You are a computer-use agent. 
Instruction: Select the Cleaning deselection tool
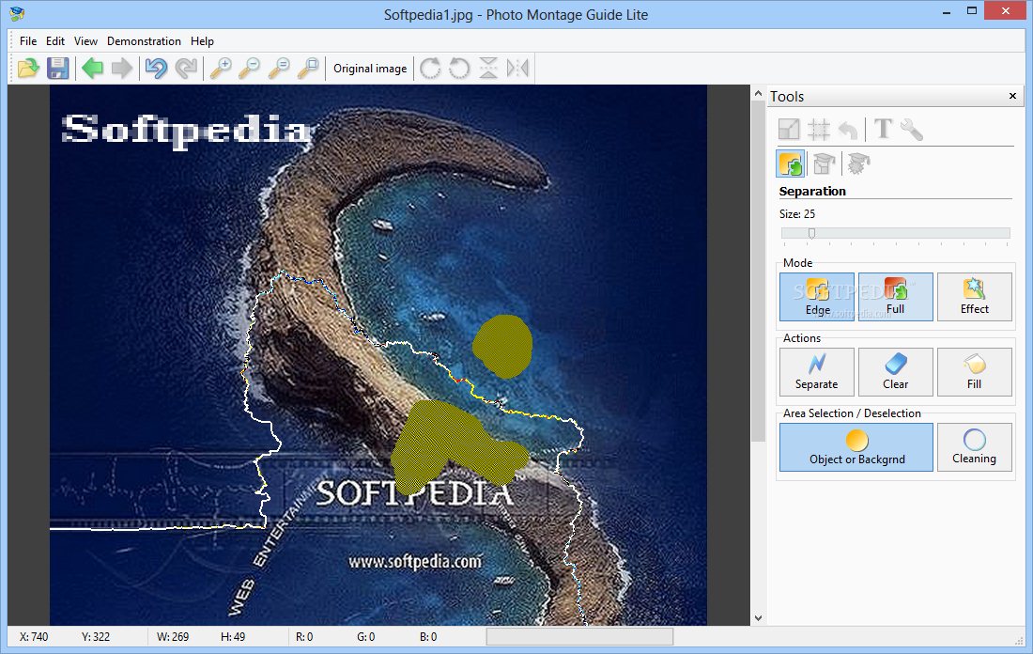(975, 447)
